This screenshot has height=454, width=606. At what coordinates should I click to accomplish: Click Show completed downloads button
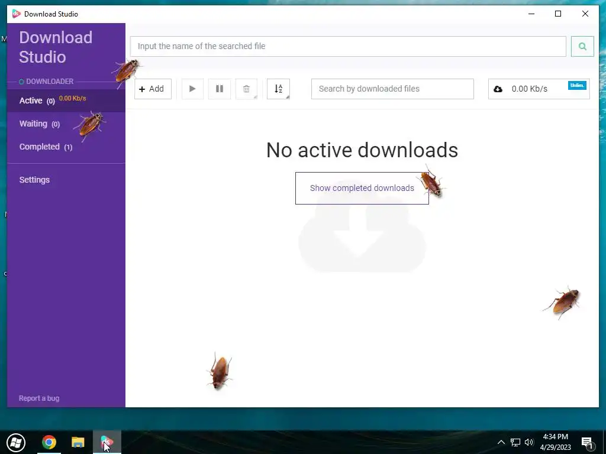[x=362, y=188]
